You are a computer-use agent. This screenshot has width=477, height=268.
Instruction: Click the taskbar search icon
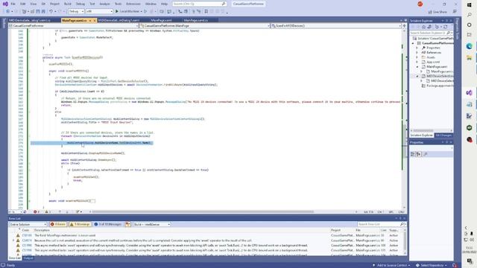tap(469, 15)
